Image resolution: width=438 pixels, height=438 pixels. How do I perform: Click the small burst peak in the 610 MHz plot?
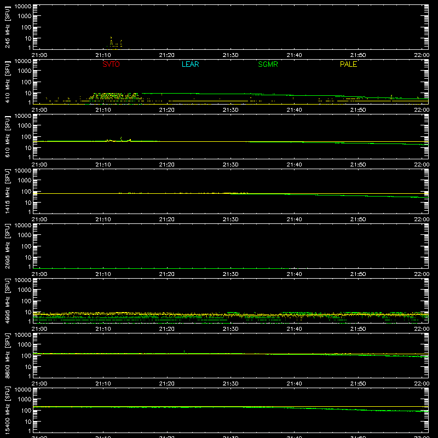121,138
